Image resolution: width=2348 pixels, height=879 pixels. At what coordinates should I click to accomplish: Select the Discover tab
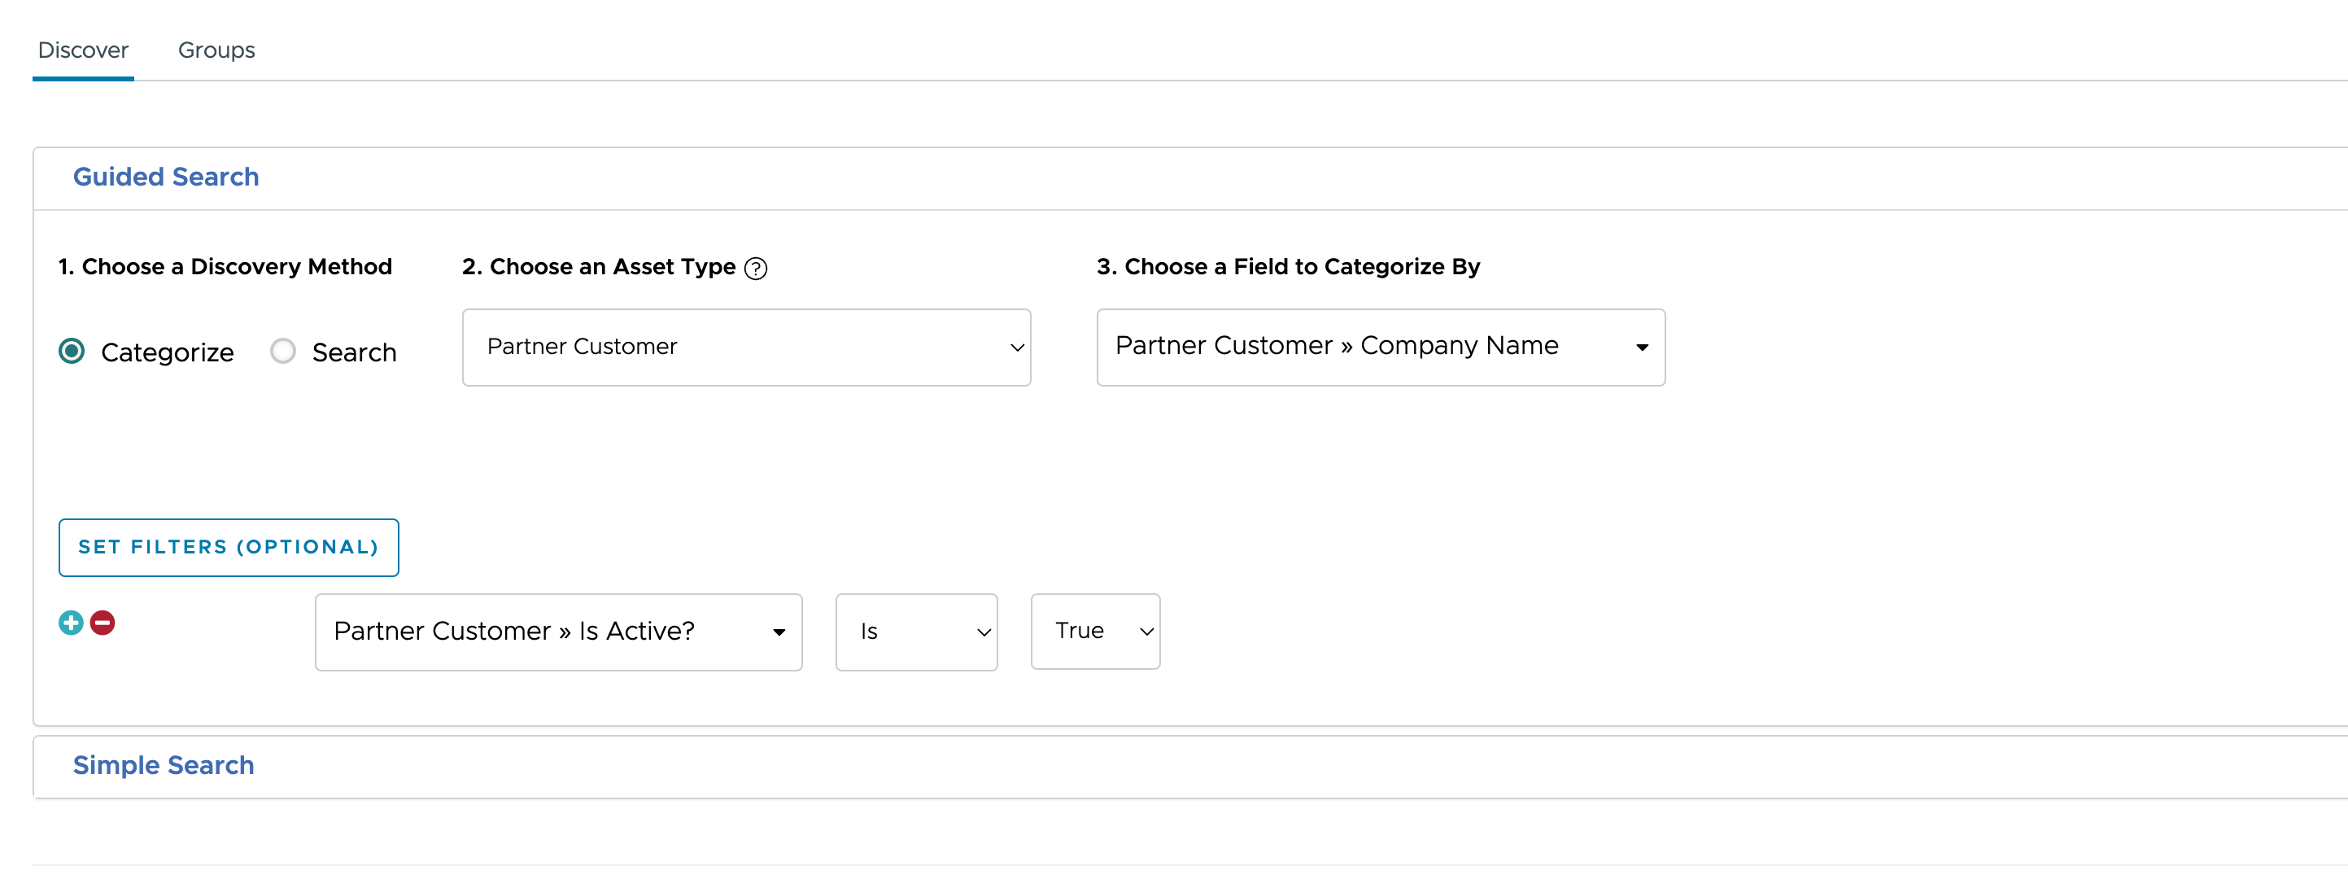click(83, 50)
